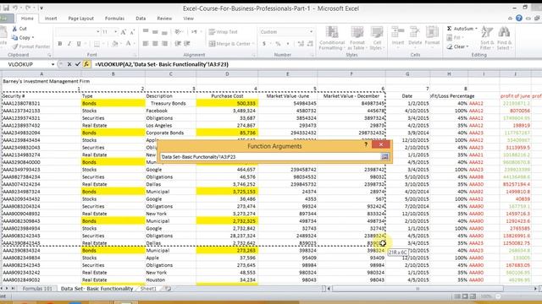The width and height of the screenshot is (542, 304).
Task: Click cell with 'Treasury Bonds'
Action: 171,103
